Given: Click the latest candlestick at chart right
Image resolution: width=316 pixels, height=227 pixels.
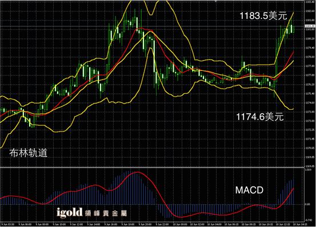Looking at the screenshot, I should pos(294,29).
